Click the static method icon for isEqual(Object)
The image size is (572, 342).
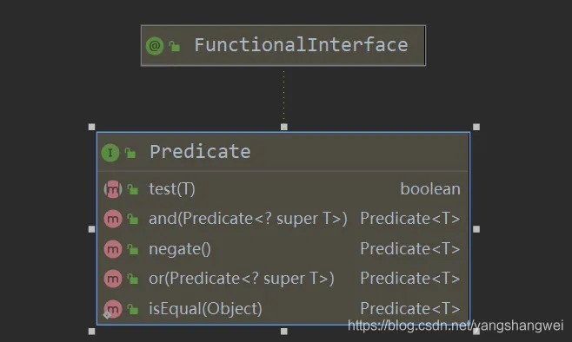(113, 309)
